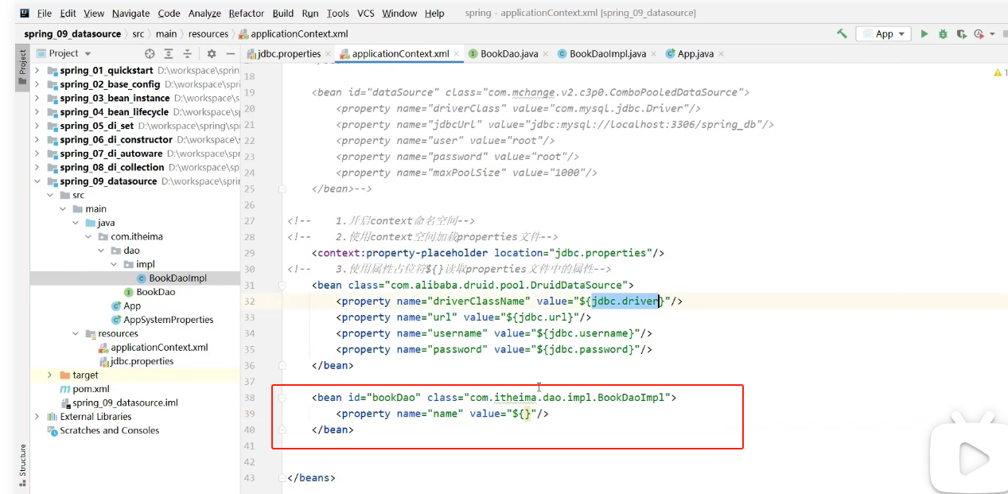Screen dimensions: 1008x494
Task: Toggle the Project tool window side button
Action: click(22, 69)
